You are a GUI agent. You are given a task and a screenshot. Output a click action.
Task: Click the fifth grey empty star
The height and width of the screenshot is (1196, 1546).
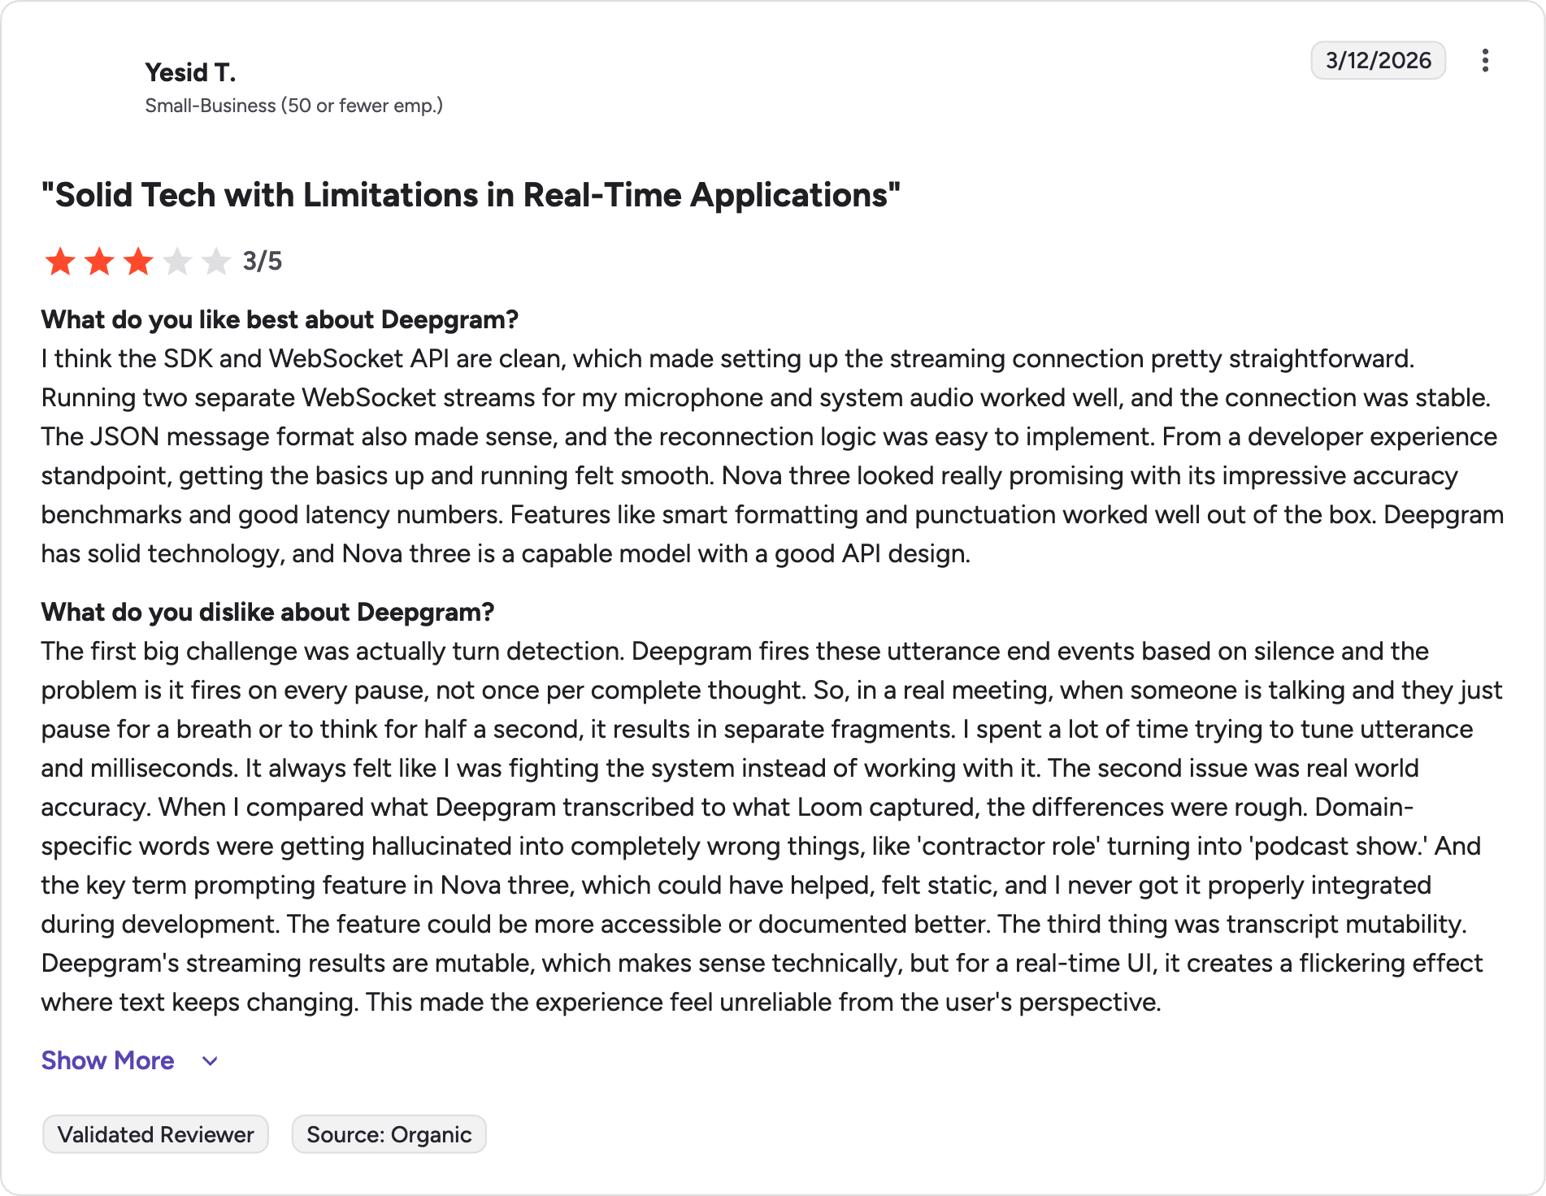216,262
